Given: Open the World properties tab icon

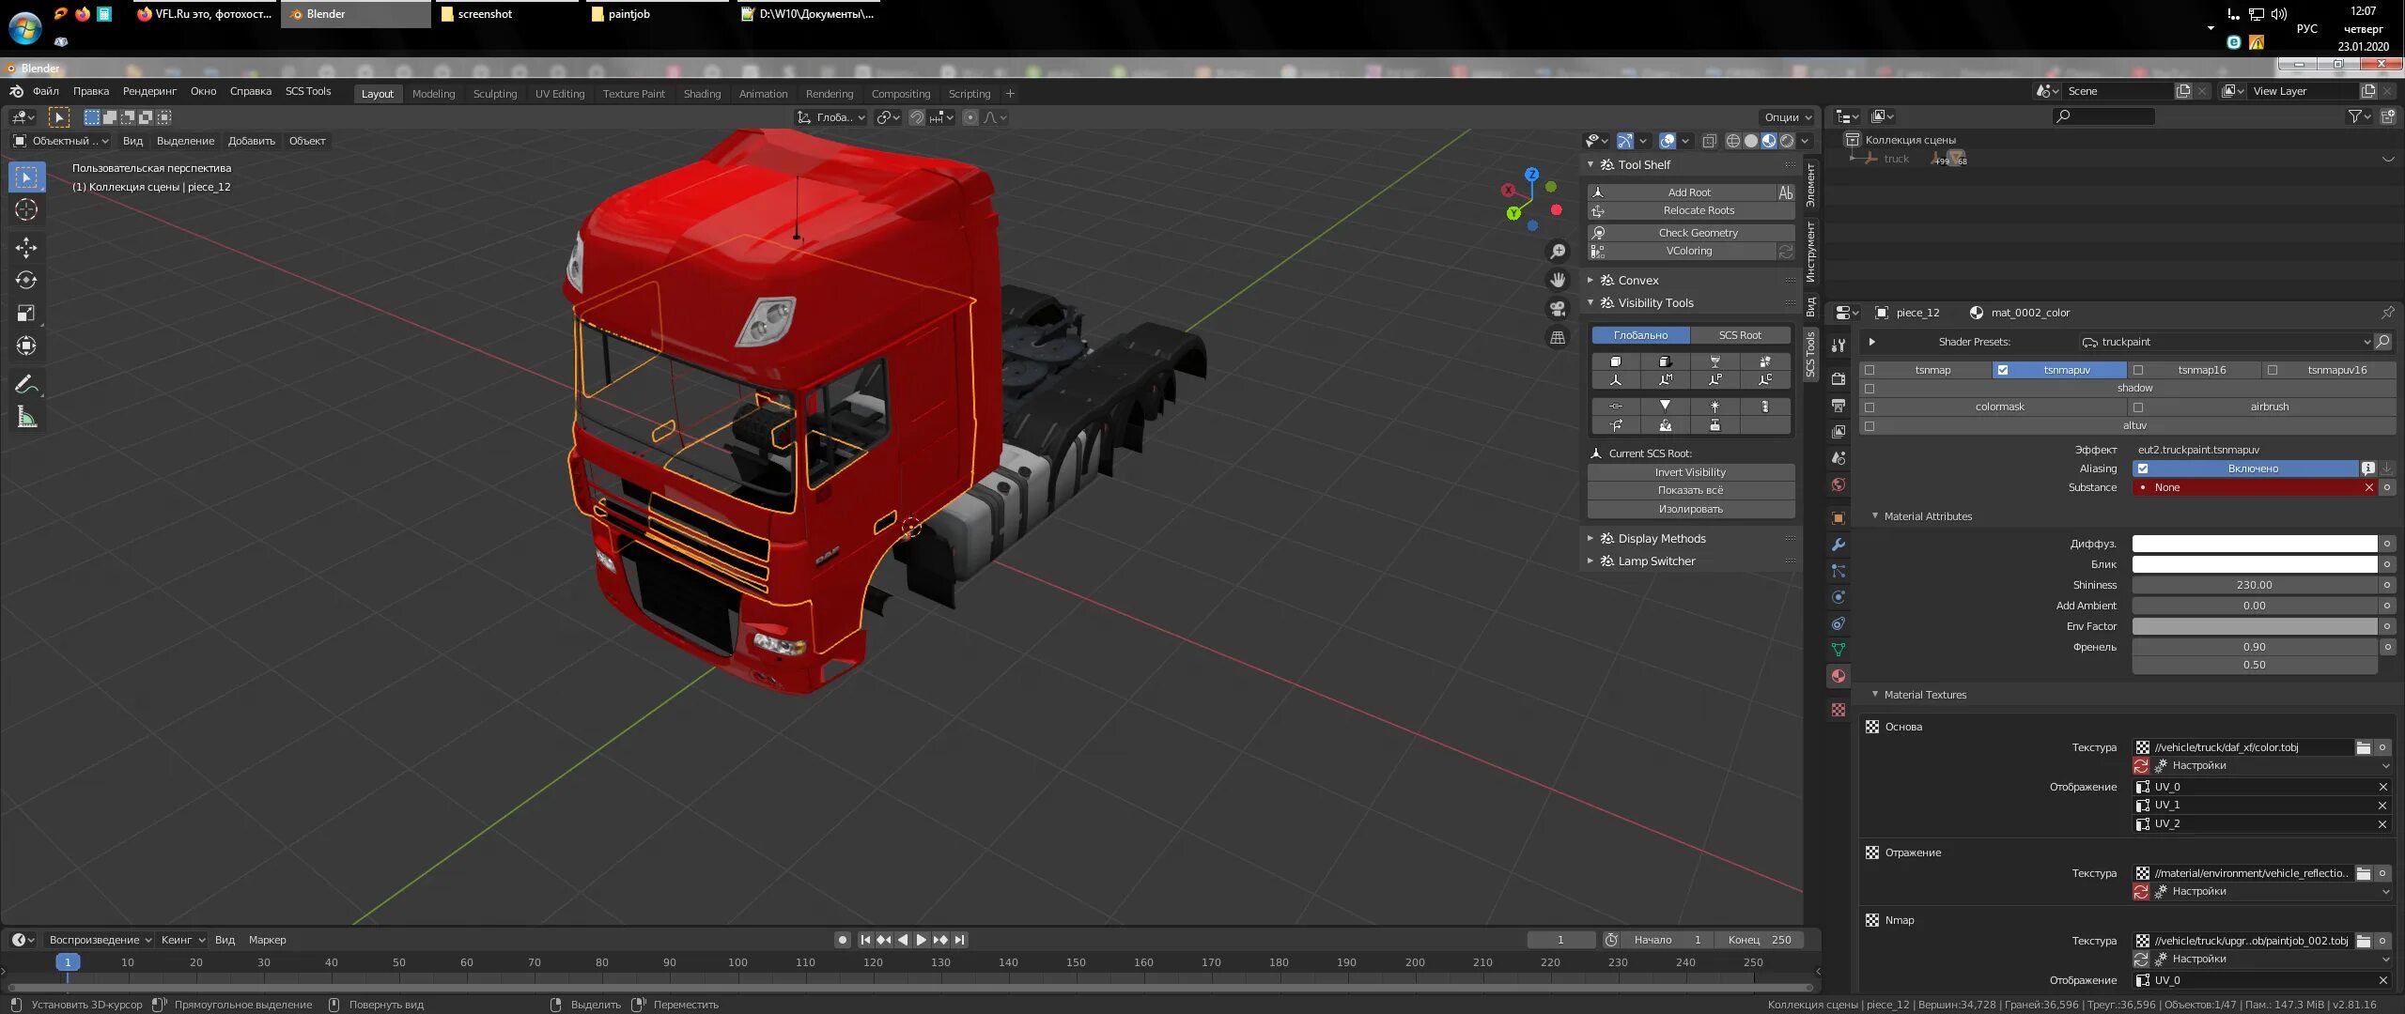Looking at the screenshot, I should coord(1839,484).
